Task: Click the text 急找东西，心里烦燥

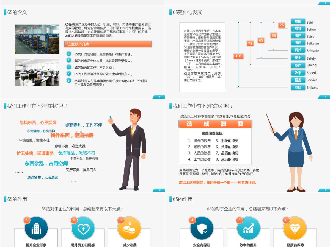Action: pos(38,122)
